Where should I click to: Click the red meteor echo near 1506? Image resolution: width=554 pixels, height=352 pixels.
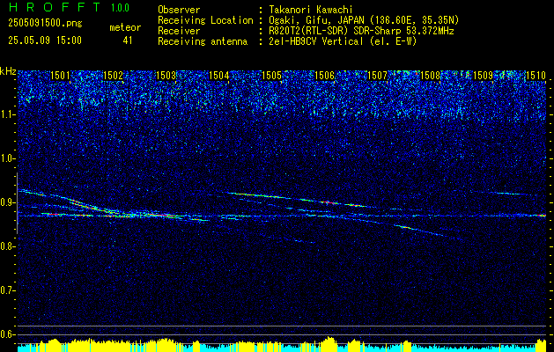[327, 202]
